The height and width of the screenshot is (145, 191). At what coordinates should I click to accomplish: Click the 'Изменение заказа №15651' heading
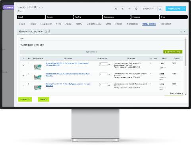coord(34,32)
